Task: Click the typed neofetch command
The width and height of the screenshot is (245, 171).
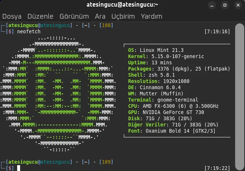Action: [x=29, y=31]
